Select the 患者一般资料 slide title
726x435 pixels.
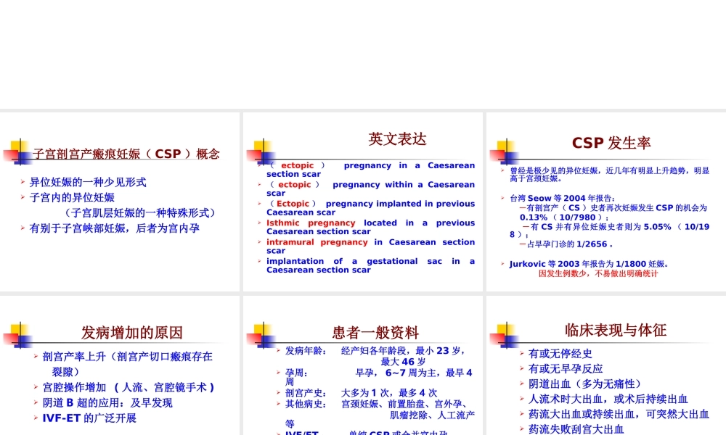tap(375, 333)
